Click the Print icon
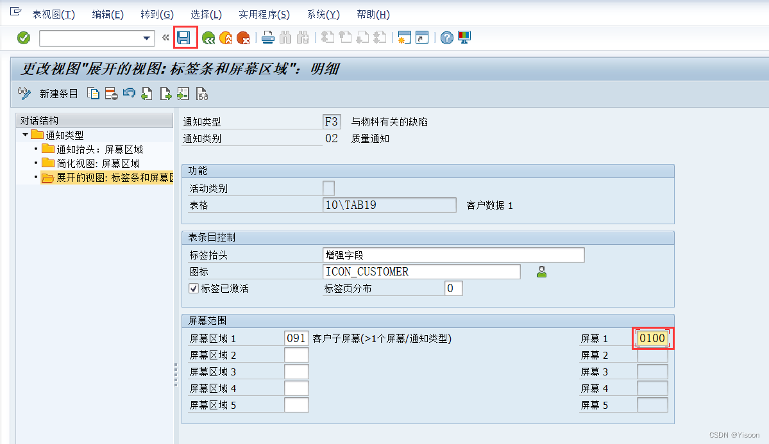Screen dimensions: 769x444 coord(267,38)
